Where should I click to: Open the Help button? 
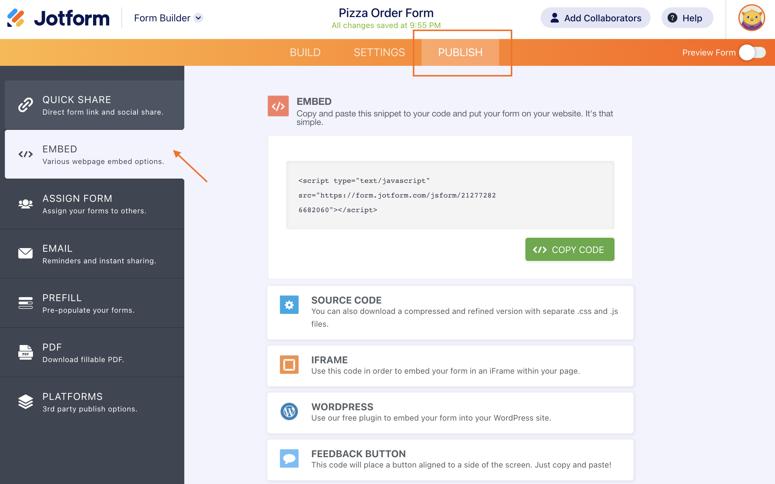point(687,18)
